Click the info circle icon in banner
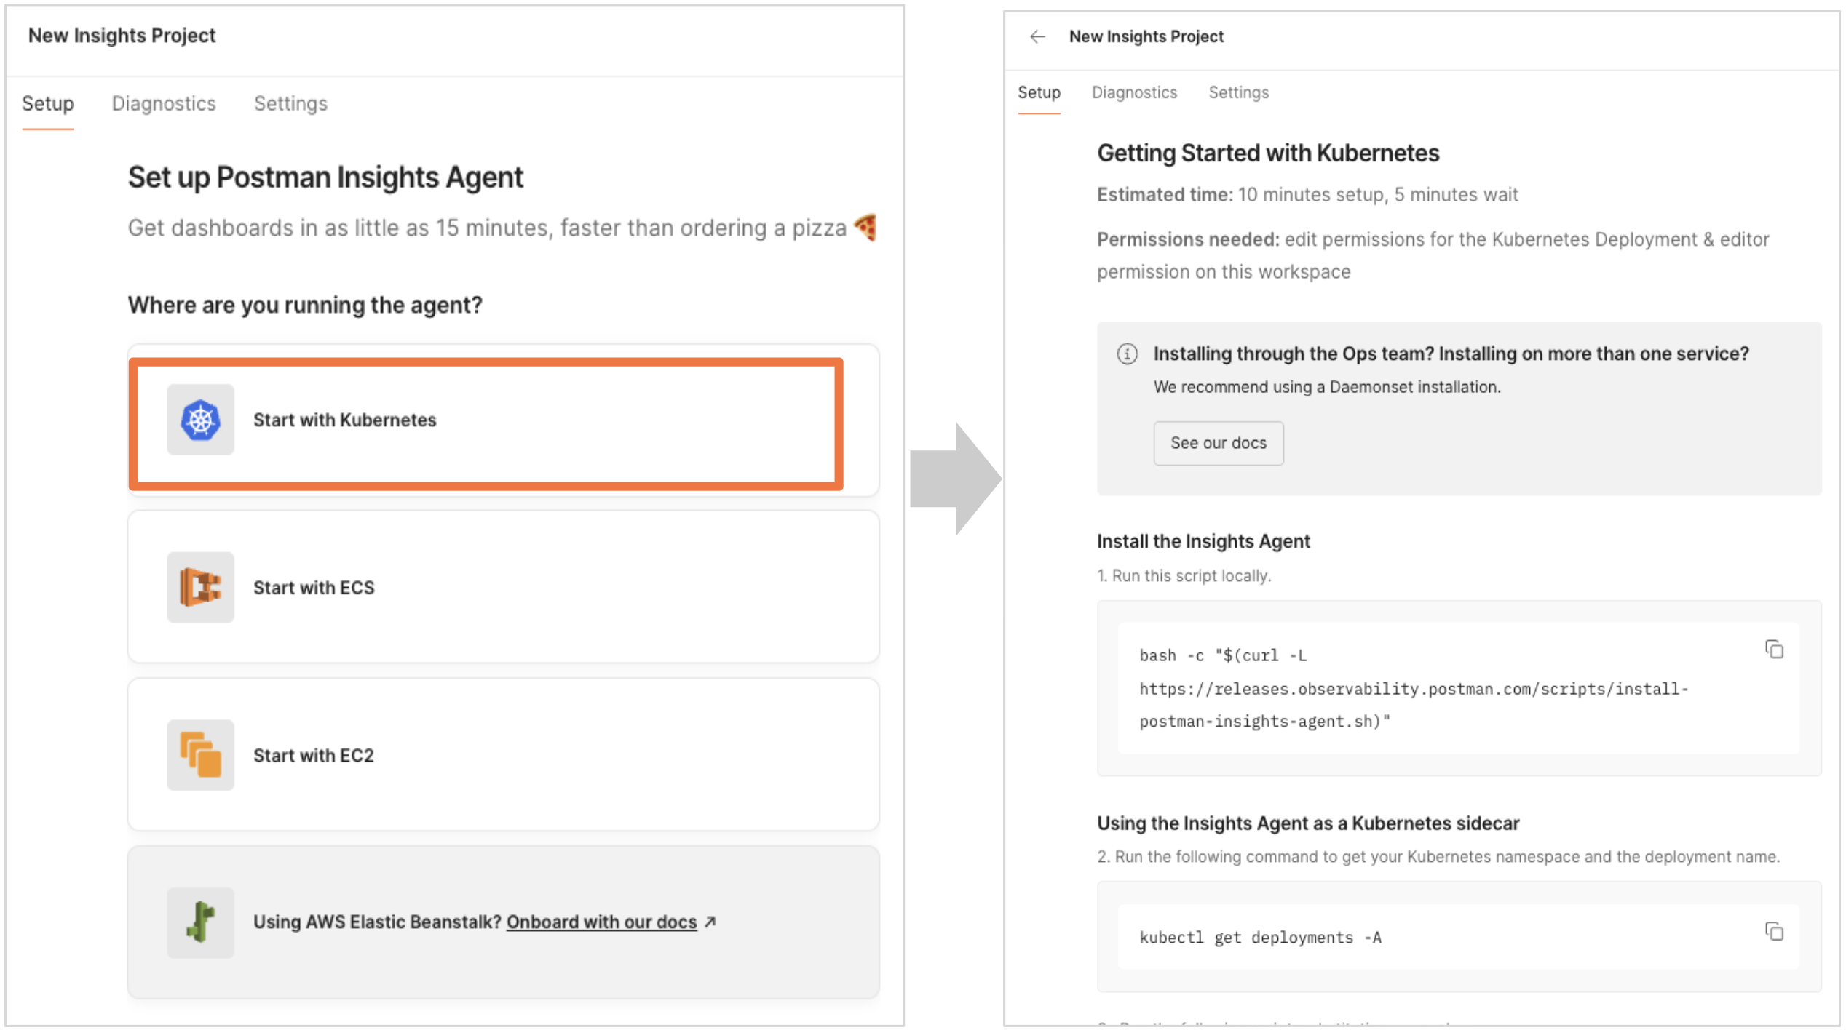This screenshot has width=1846, height=1030. [1127, 354]
